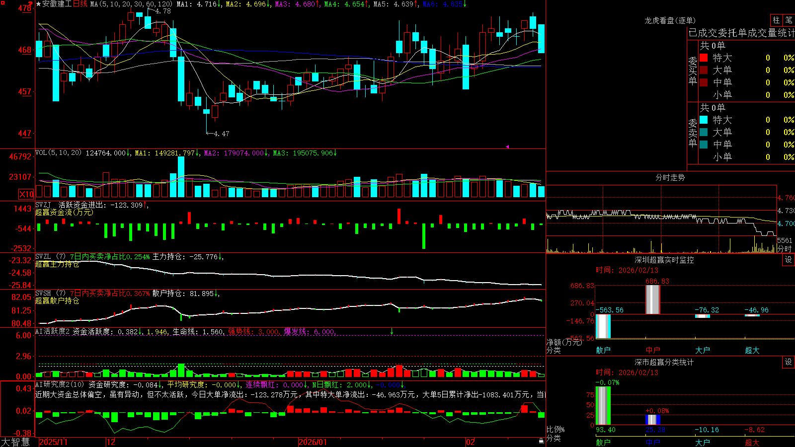Image resolution: width=795 pixels, height=447 pixels.
Task: Click the blue 中户 bar valued 25.38
Action: click(x=652, y=420)
